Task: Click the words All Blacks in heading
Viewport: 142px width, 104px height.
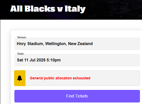Action: [x=33, y=9]
